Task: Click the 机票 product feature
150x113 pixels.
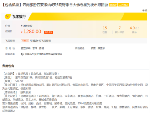Action: 93,48
